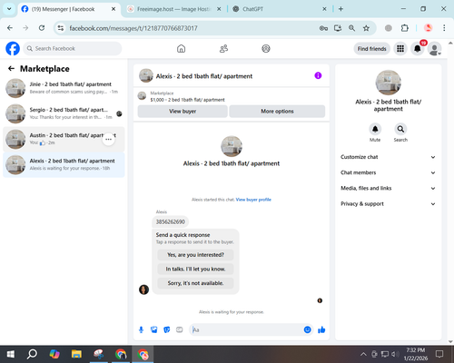Open the Facebook Home icon
Viewport: 454px width, 363px height.
(x=181, y=48)
